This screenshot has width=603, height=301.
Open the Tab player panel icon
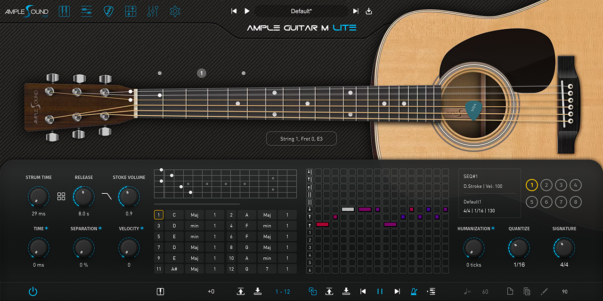pyautogui.click(x=131, y=11)
